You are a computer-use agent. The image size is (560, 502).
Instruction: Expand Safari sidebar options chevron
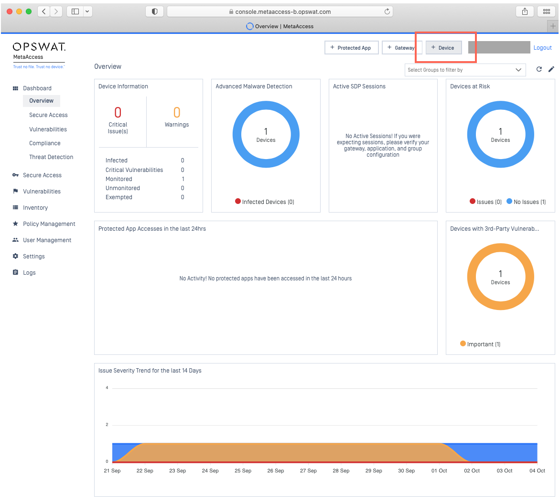(87, 11)
